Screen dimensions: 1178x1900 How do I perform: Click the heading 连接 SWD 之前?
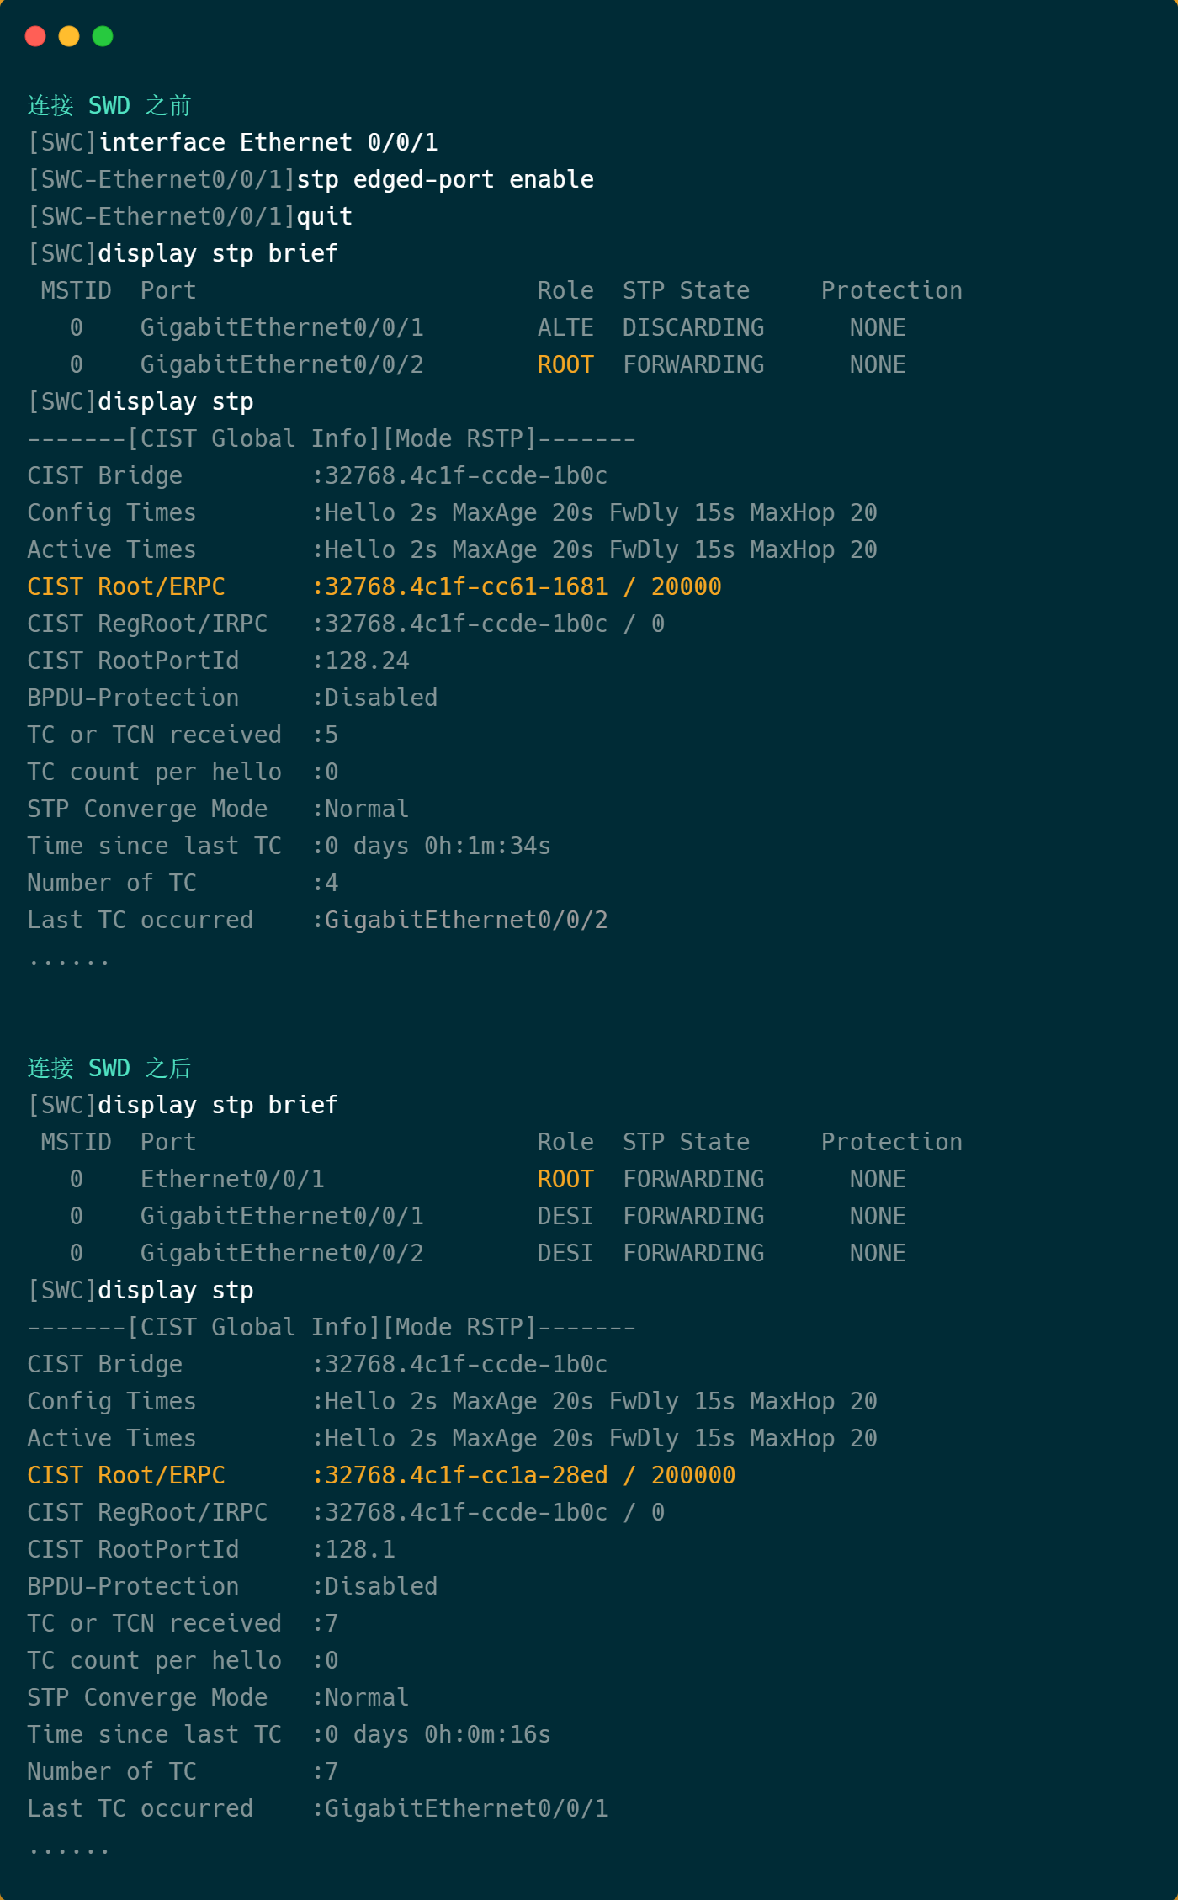pyautogui.click(x=109, y=105)
